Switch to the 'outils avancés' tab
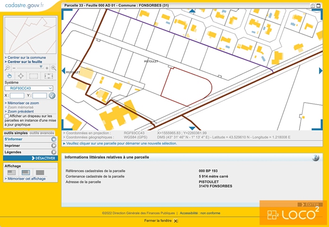 42,133
